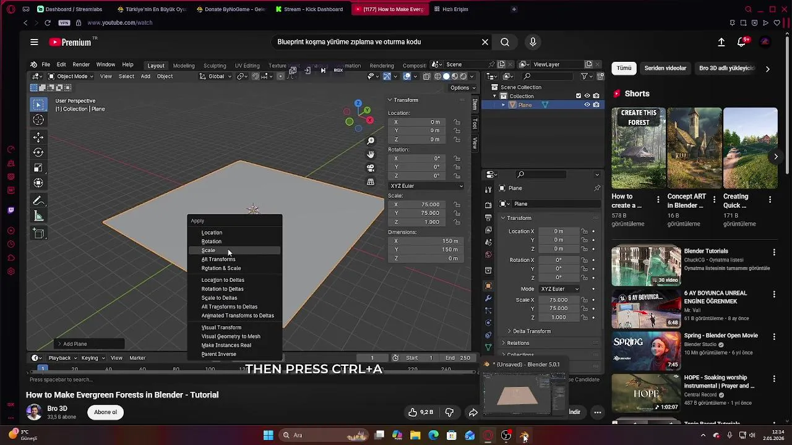Choose Scale in the Apply menu
The image size is (792, 445).
(x=235, y=250)
